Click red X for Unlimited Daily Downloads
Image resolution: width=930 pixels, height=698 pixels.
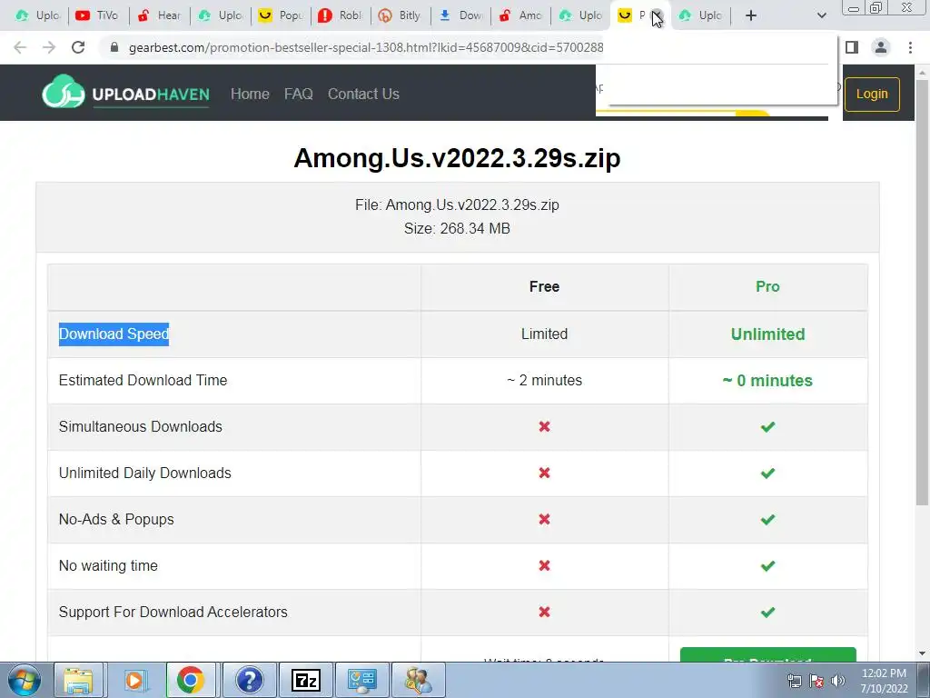point(545,473)
